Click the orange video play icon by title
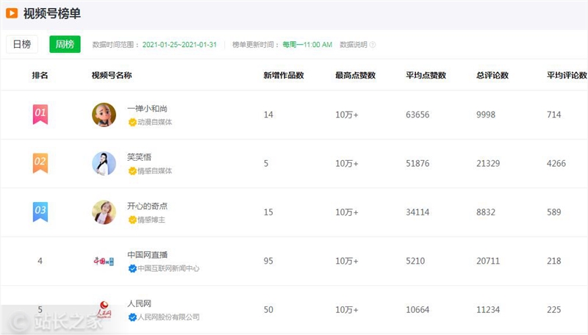Screen dimensions: 588x335 click(x=12, y=13)
